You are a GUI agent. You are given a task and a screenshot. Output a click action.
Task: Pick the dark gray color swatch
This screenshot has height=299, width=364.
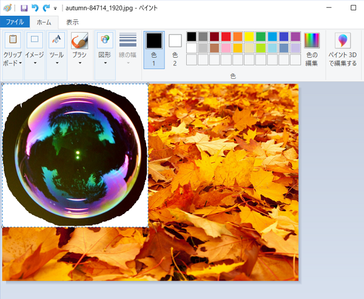[203, 36]
